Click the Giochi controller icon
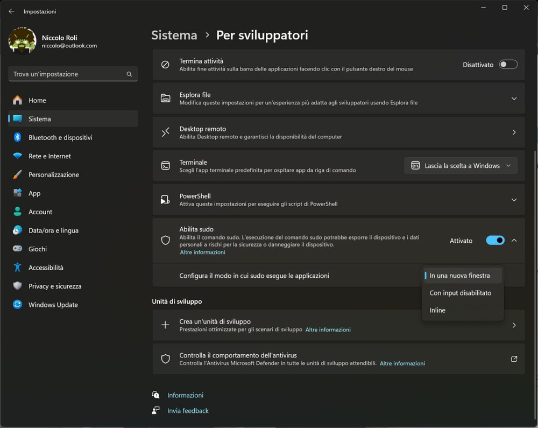Viewport: 538px width, 428px height. (18, 249)
